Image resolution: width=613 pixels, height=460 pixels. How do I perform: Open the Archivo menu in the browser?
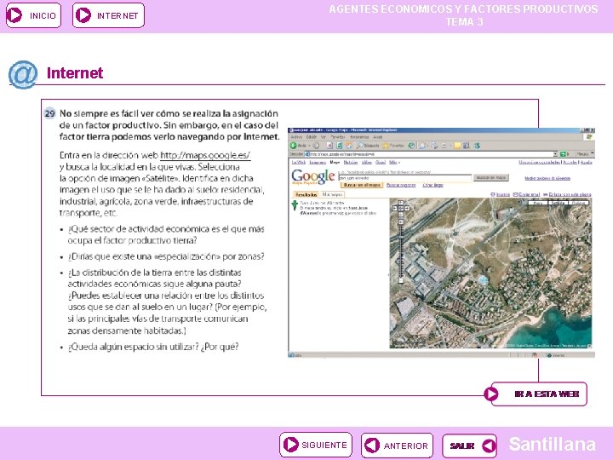point(296,137)
